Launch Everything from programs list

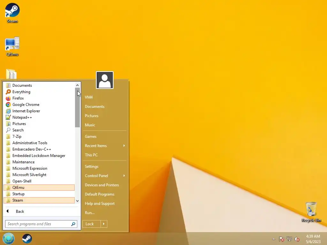tap(39, 92)
